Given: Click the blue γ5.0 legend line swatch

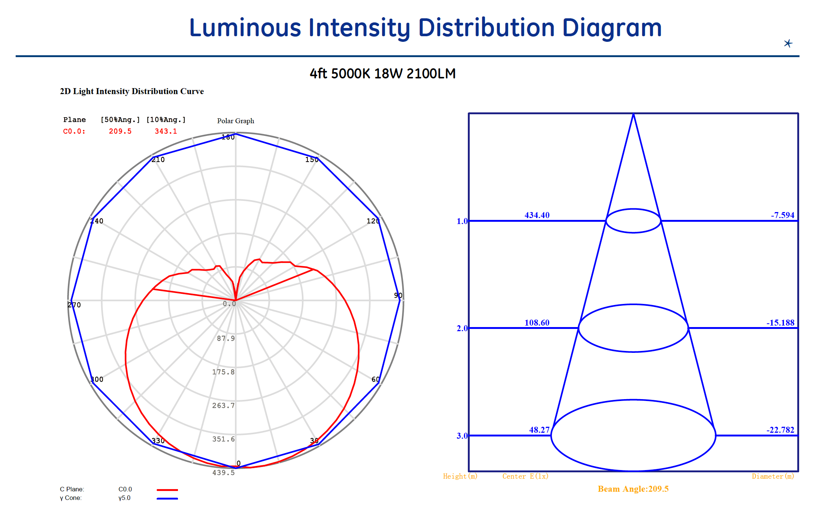Looking at the screenshot, I should coord(167,498).
